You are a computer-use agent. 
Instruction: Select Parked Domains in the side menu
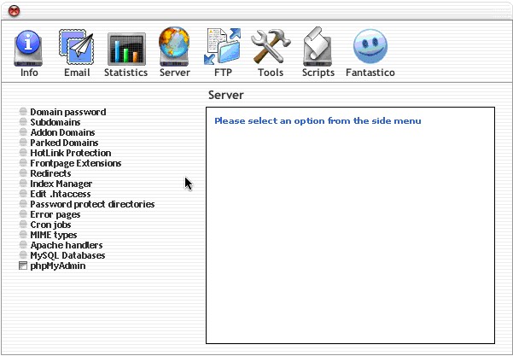[x=64, y=143]
